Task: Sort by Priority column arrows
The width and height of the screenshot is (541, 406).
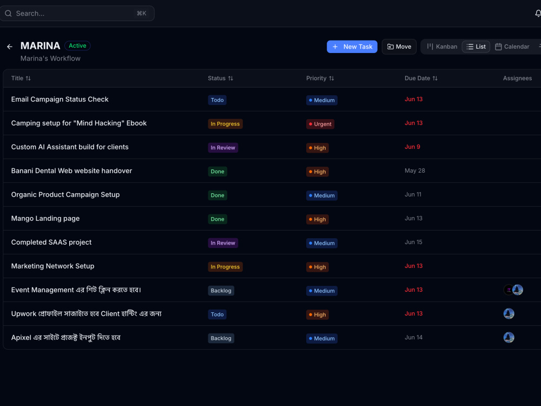Action: click(x=331, y=78)
